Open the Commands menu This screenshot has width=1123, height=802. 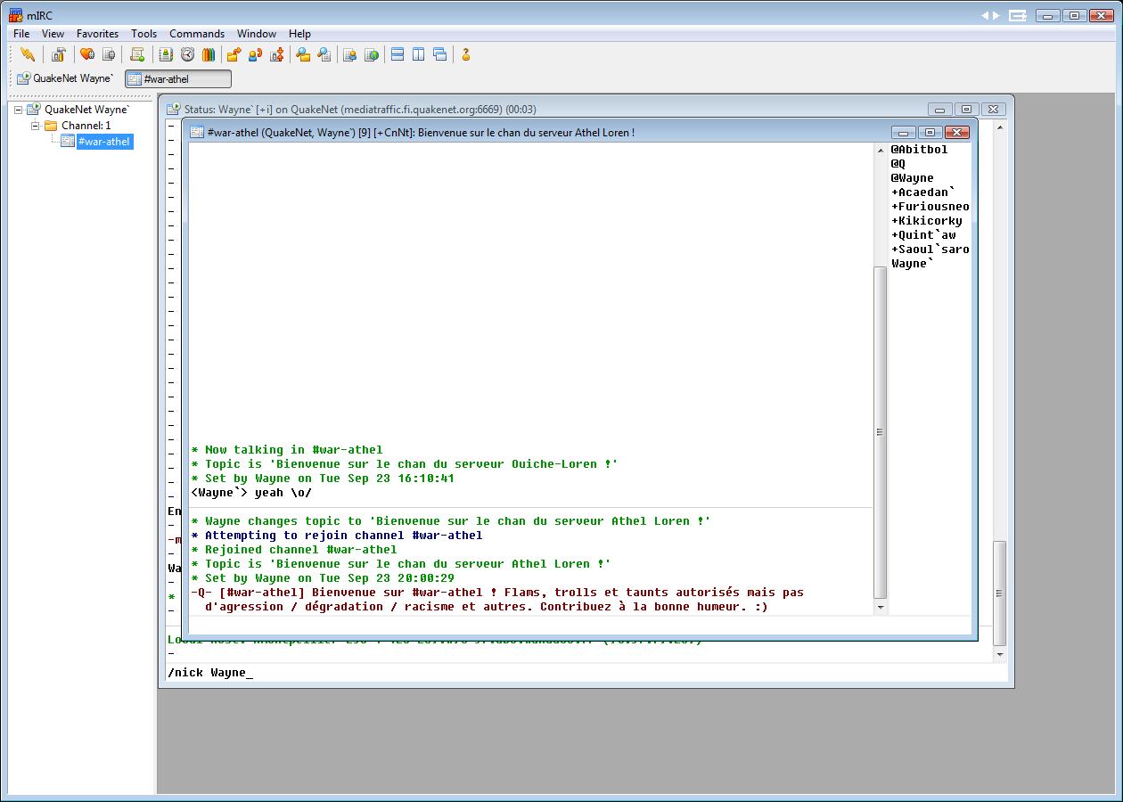click(x=197, y=34)
